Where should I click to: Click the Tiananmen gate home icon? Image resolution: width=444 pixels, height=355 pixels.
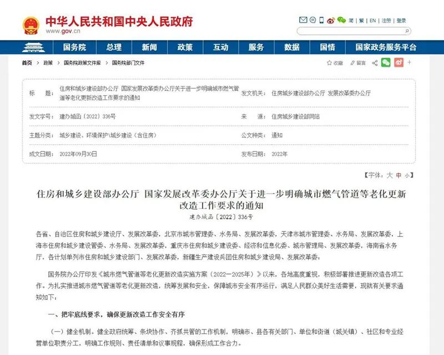tap(33, 47)
